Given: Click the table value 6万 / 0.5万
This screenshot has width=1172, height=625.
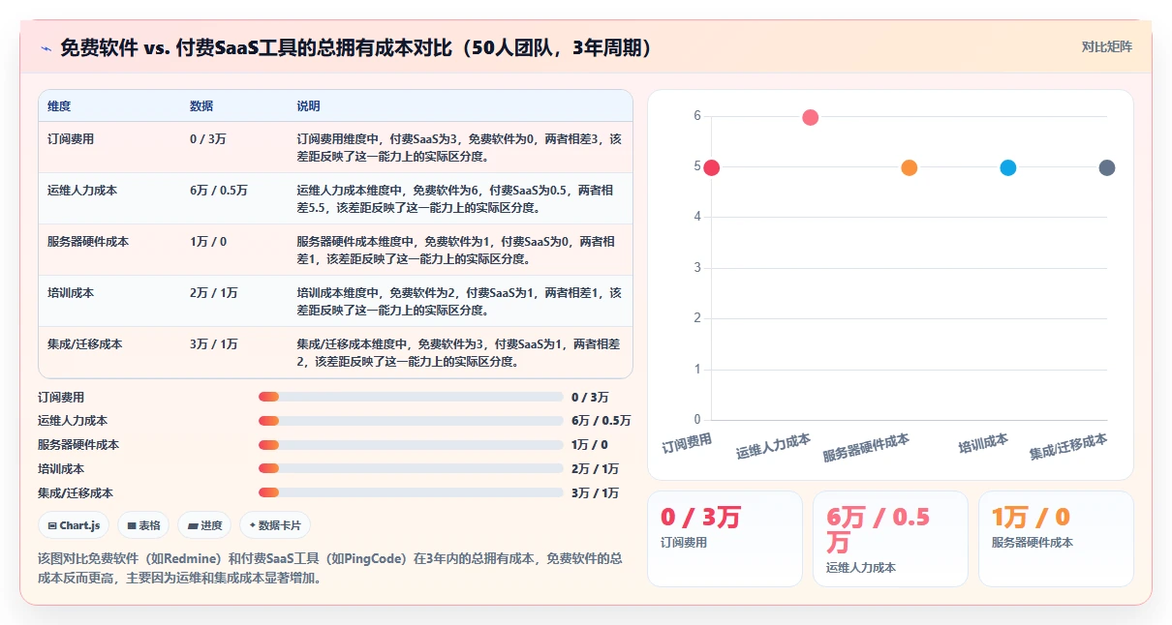Looking at the screenshot, I should 219,191.
